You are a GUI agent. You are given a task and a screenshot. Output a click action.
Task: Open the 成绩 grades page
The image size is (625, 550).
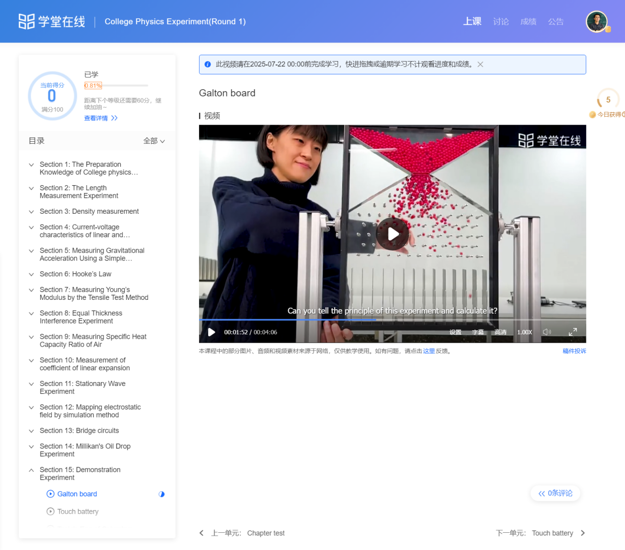528,21
